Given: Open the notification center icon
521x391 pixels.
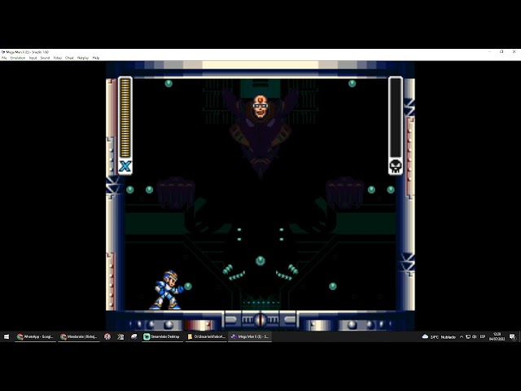Looking at the screenshot, I should click(513, 337).
